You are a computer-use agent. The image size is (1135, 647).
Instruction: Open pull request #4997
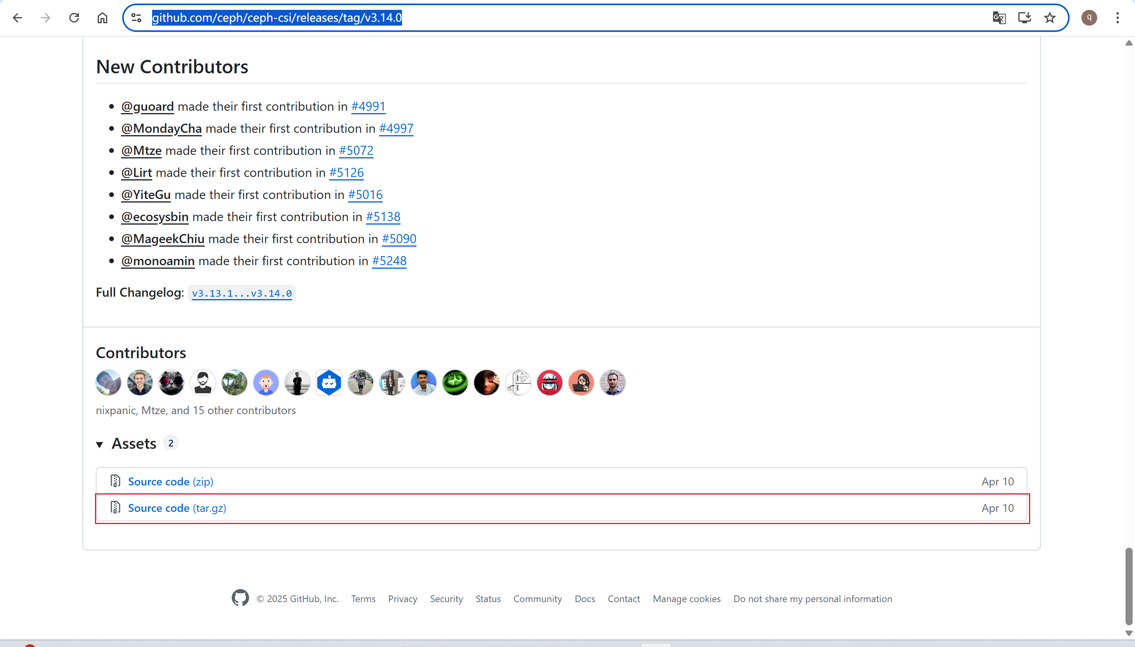click(x=396, y=128)
